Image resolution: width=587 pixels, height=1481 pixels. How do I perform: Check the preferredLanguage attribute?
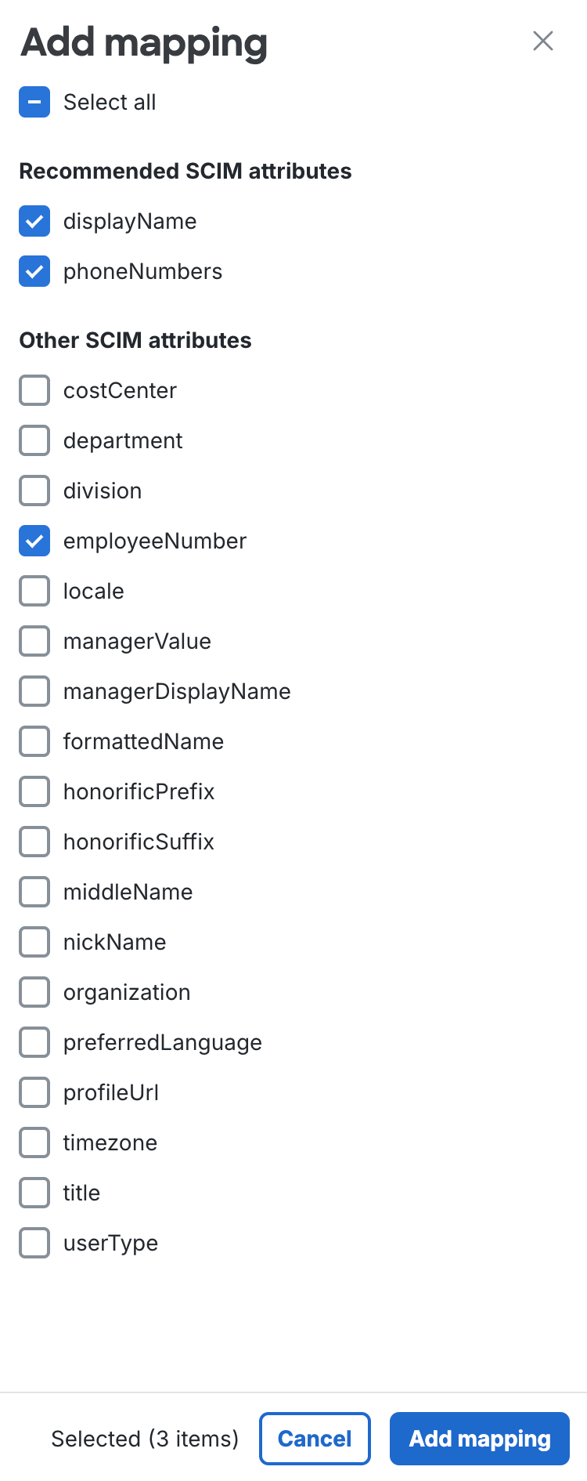[x=34, y=1042]
